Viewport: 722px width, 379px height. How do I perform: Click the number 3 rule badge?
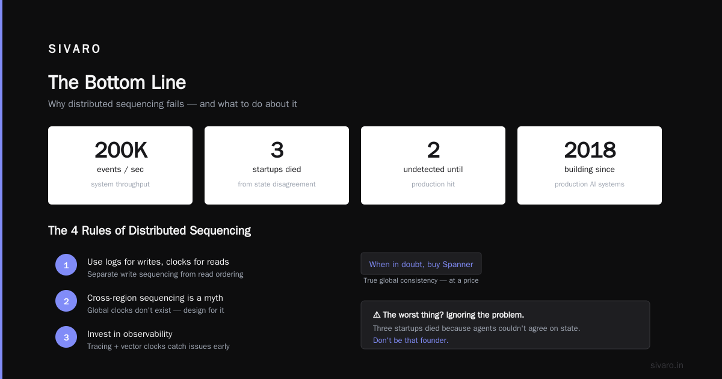click(66, 337)
